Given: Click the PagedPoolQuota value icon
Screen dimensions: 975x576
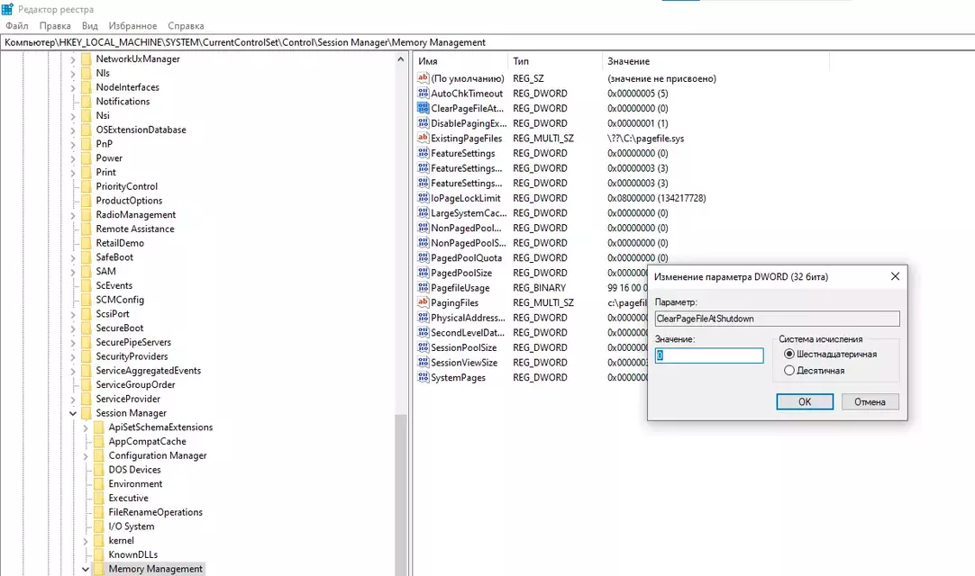Looking at the screenshot, I should (x=423, y=257).
